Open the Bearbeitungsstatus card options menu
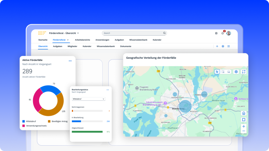 tap(108, 90)
